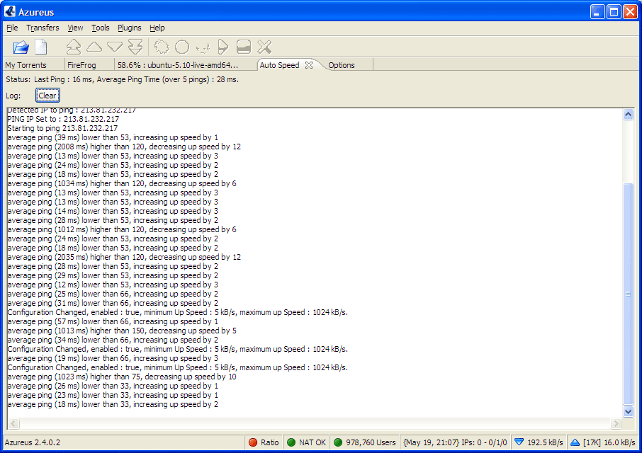
Task: Open the View menu
Action: click(75, 28)
